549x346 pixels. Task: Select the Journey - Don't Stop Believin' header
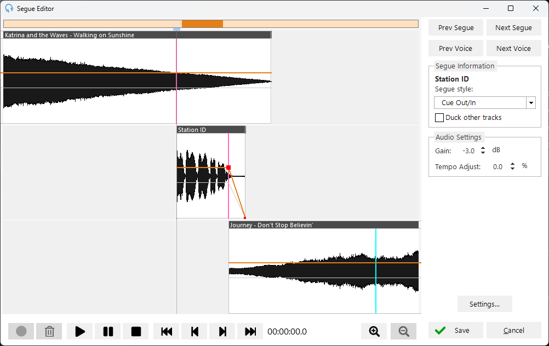pyautogui.click(x=324, y=225)
